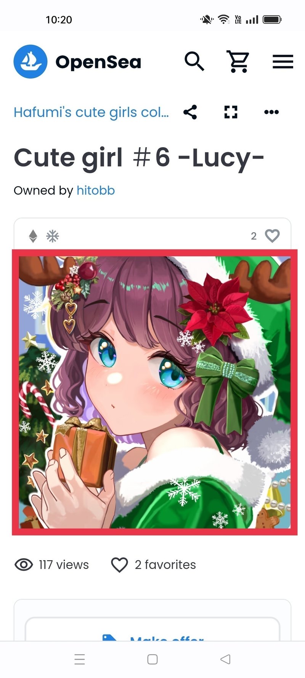
Task: Click the snowflake frozen metadata icon
Action: point(53,236)
